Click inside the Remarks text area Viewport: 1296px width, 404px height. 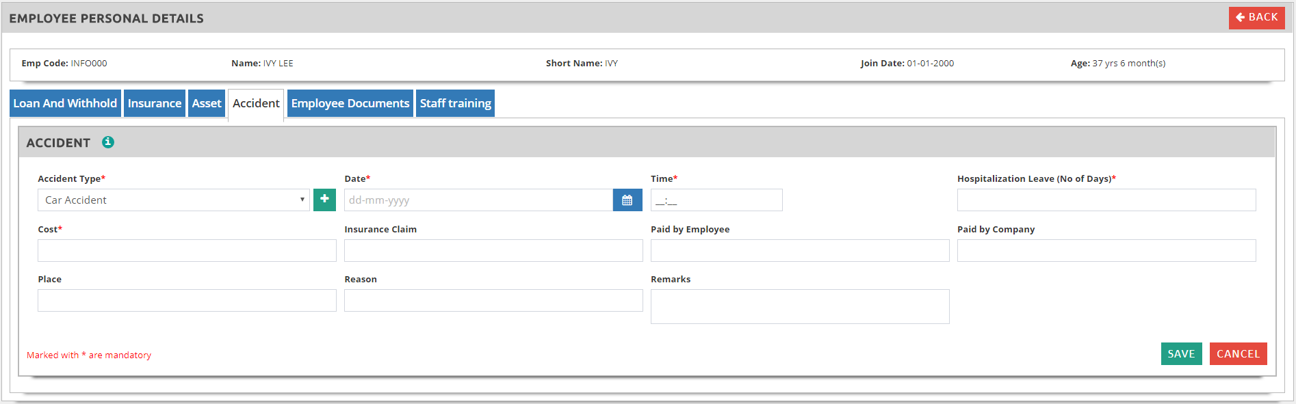800,306
